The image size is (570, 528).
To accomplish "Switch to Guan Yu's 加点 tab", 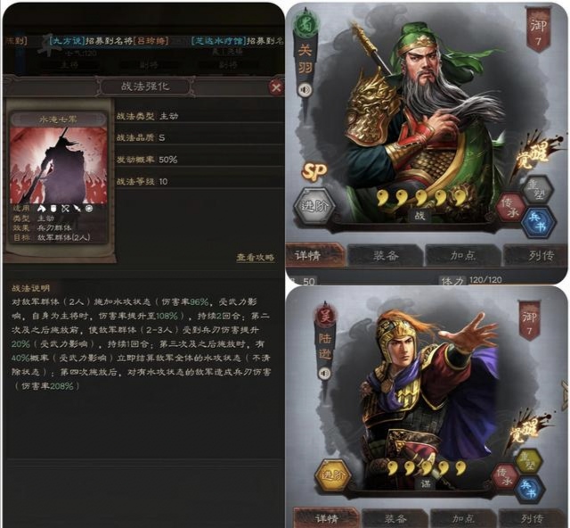I will (x=463, y=255).
